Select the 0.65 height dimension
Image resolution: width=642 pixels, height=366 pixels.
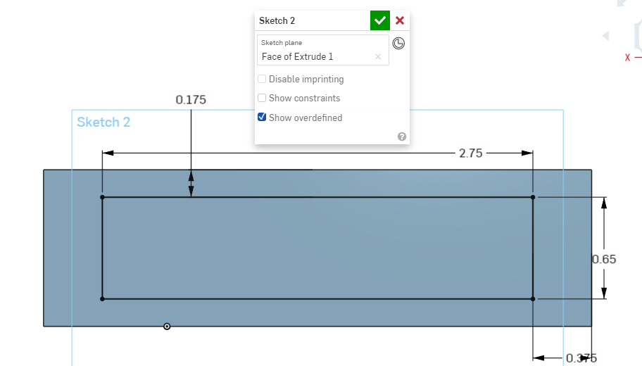pos(604,259)
